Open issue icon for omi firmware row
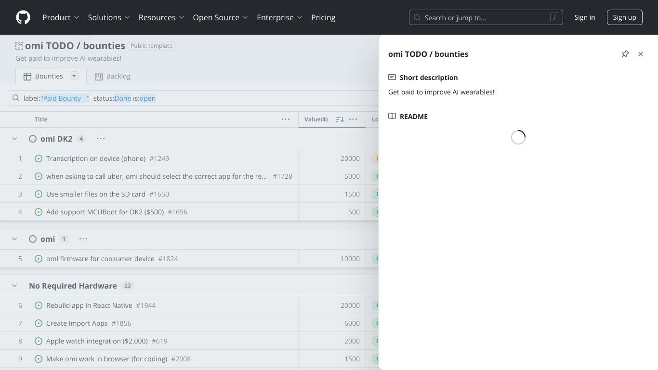Image resolution: width=658 pixels, height=370 pixels. click(x=39, y=259)
